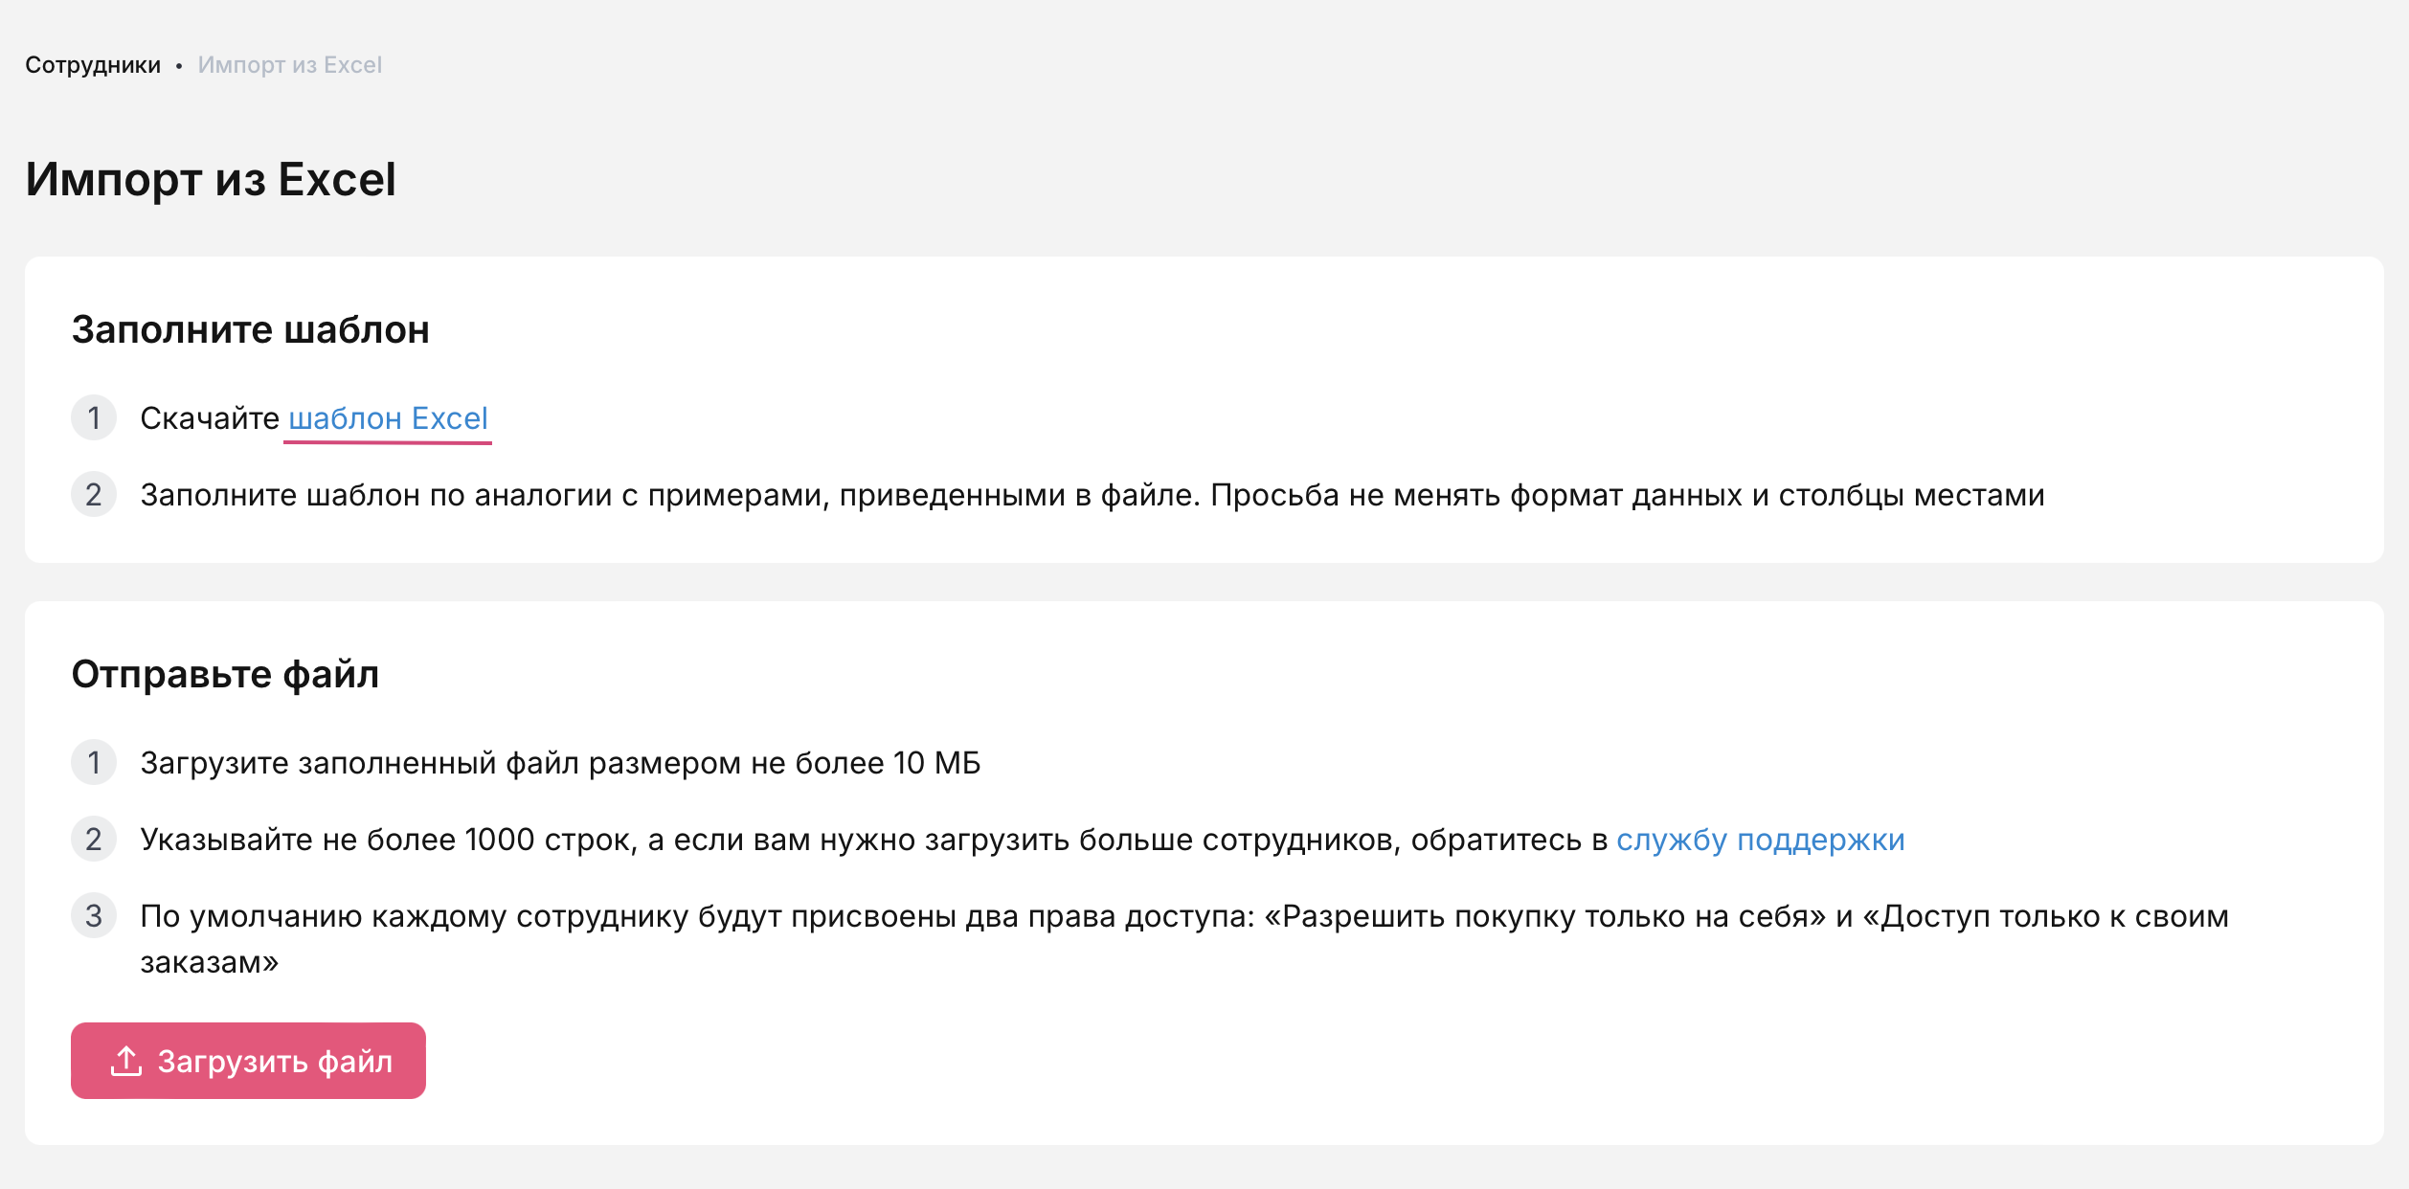The width and height of the screenshot is (2409, 1189).
Task: Click the 10 МБ file size instruction
Action: (x=560, y=763)
